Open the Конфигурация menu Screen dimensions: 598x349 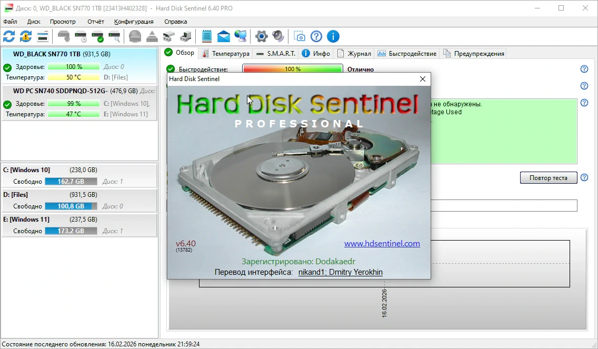coord(134,22)
